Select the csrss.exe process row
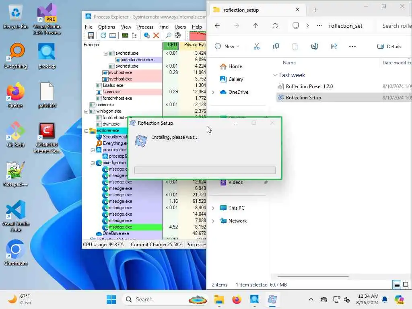The width and height of the screenshot is (412, 309). coord(144,105)
